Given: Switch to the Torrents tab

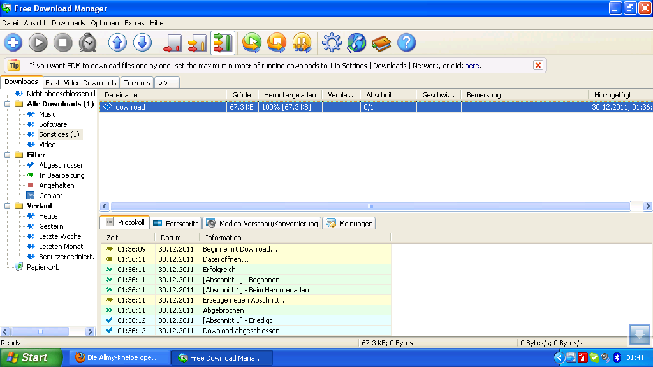Looking at the screenshot, I should pos(137,83).
